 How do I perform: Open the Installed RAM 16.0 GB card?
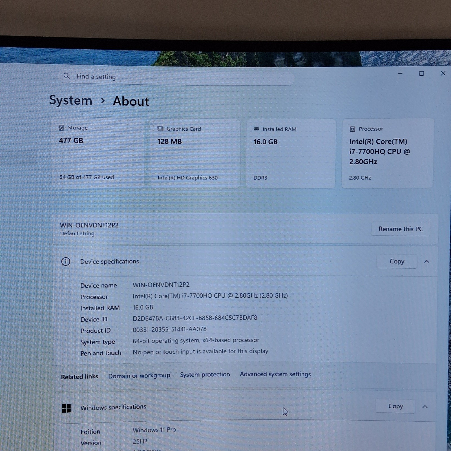(x=291, y=154)
